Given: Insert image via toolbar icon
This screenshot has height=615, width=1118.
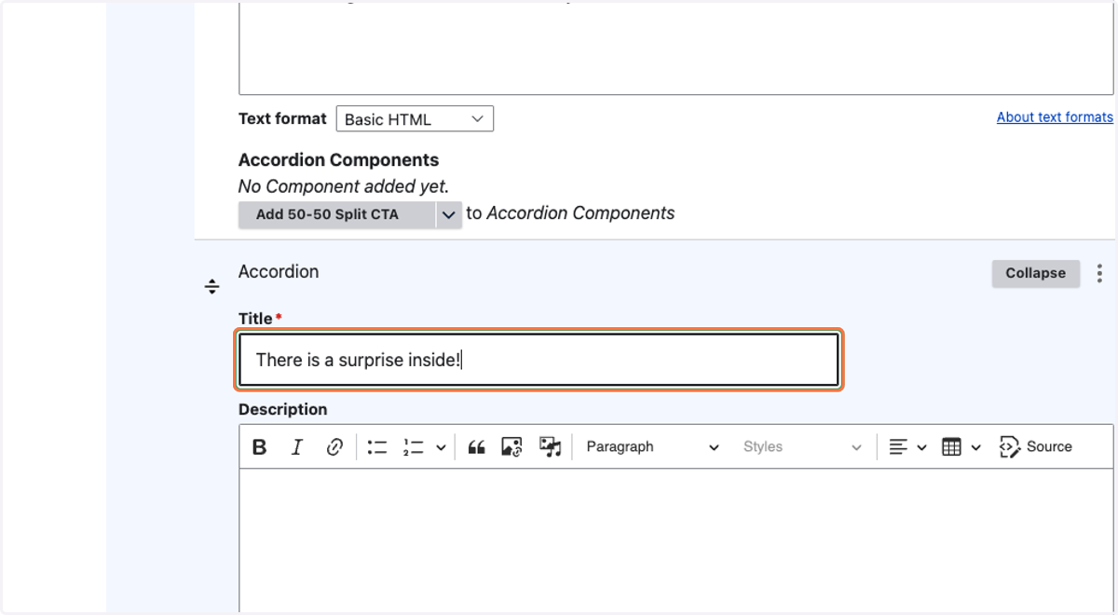Looking at the screenshot, I should click(511, 447).
